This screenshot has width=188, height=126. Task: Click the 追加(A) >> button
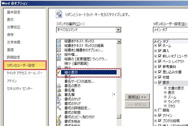tap(137, 97)
